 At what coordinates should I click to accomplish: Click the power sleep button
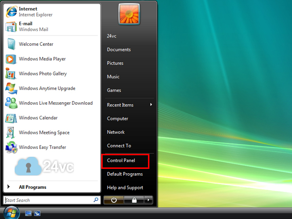click(113, 200)
